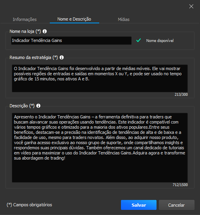Select the Nome e Descrição tab
This screenshot has height=215, width=200.
point(74,19)
